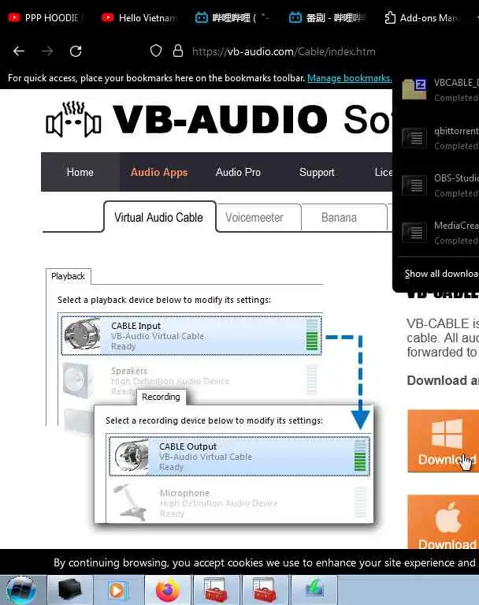Screen dimensions: 479x605
Task: Open the Audio Pro navigation item
Action: click(238, 172)
